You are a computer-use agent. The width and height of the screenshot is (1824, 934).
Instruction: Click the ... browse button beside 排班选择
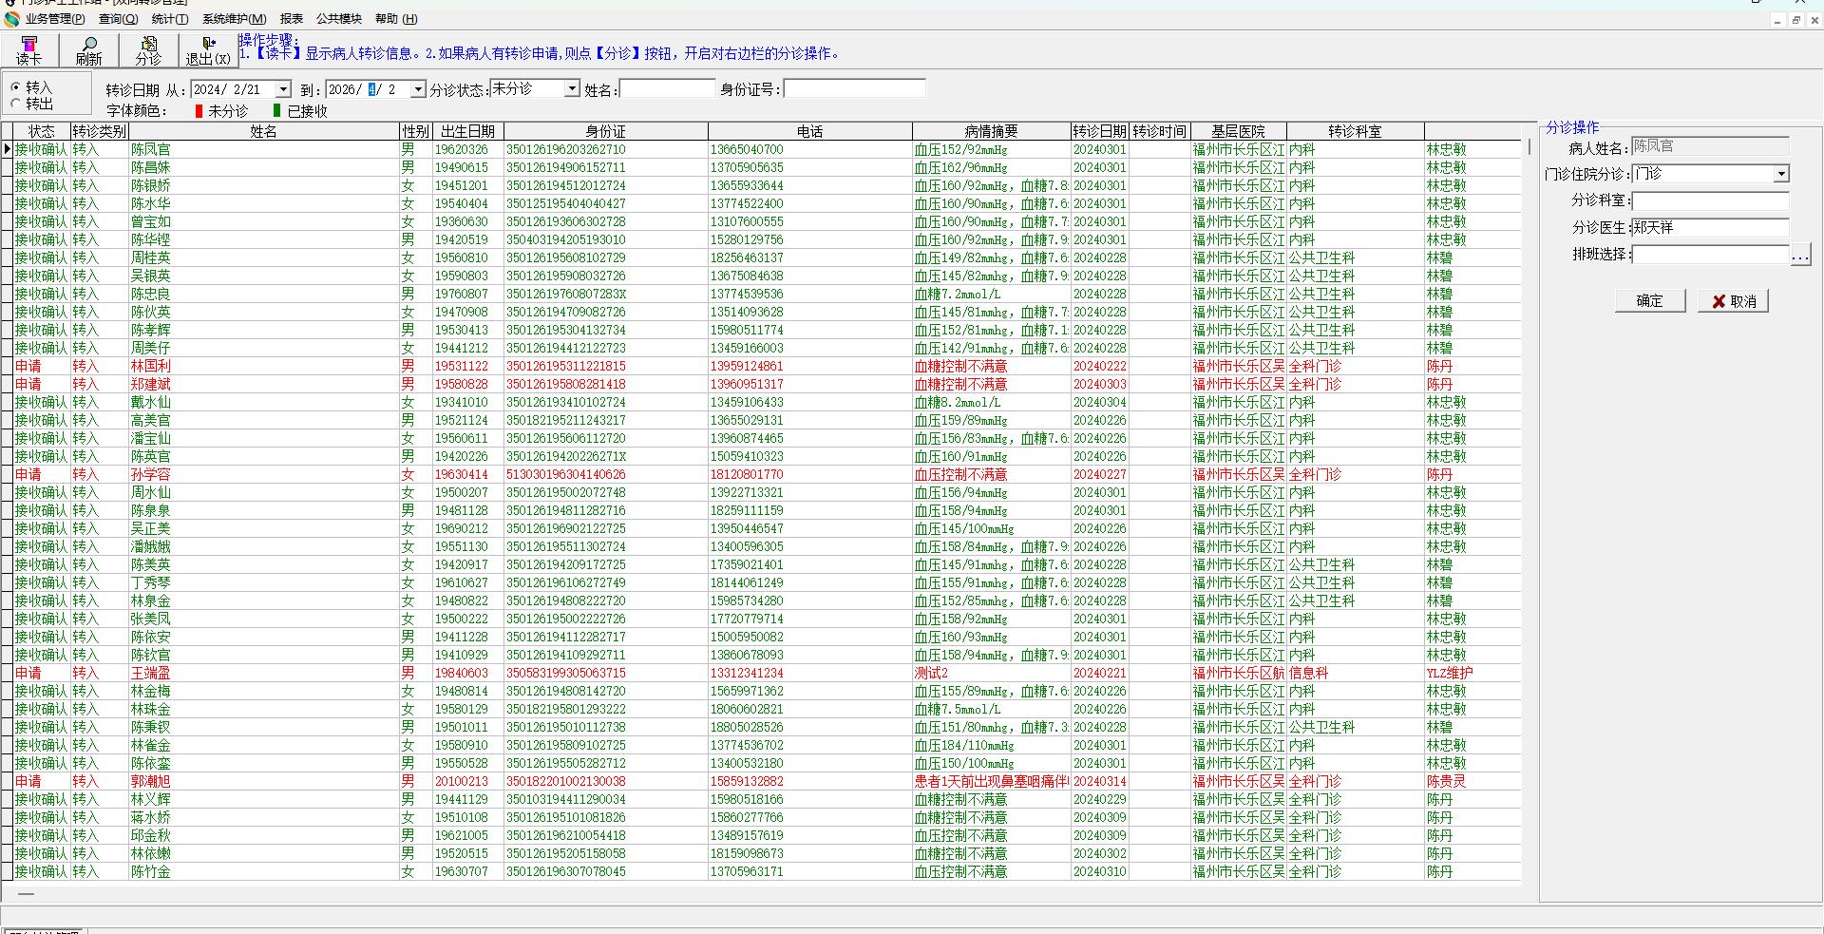click(x=1800, y=255)
